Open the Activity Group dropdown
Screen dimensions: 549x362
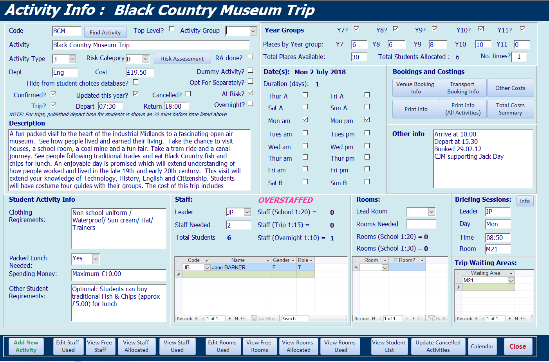tap(253, 31)
